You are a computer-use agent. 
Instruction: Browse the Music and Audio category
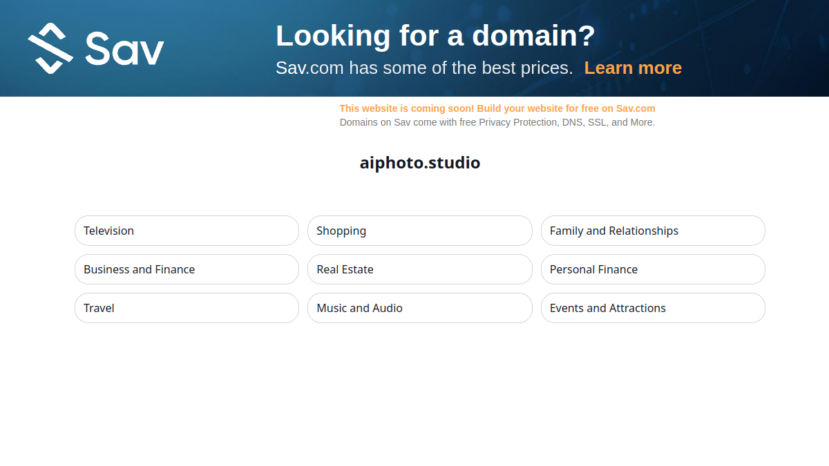(x=420, y=308)
